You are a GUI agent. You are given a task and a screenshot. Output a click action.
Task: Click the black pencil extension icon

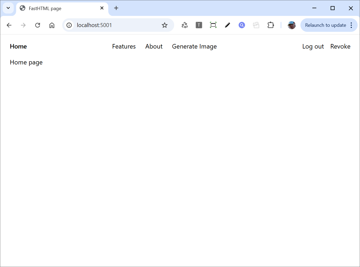pos(227,25)
